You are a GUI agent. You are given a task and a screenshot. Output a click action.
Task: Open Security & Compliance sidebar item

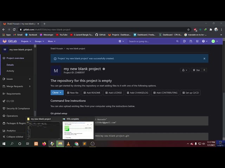(x=18, y=108)
